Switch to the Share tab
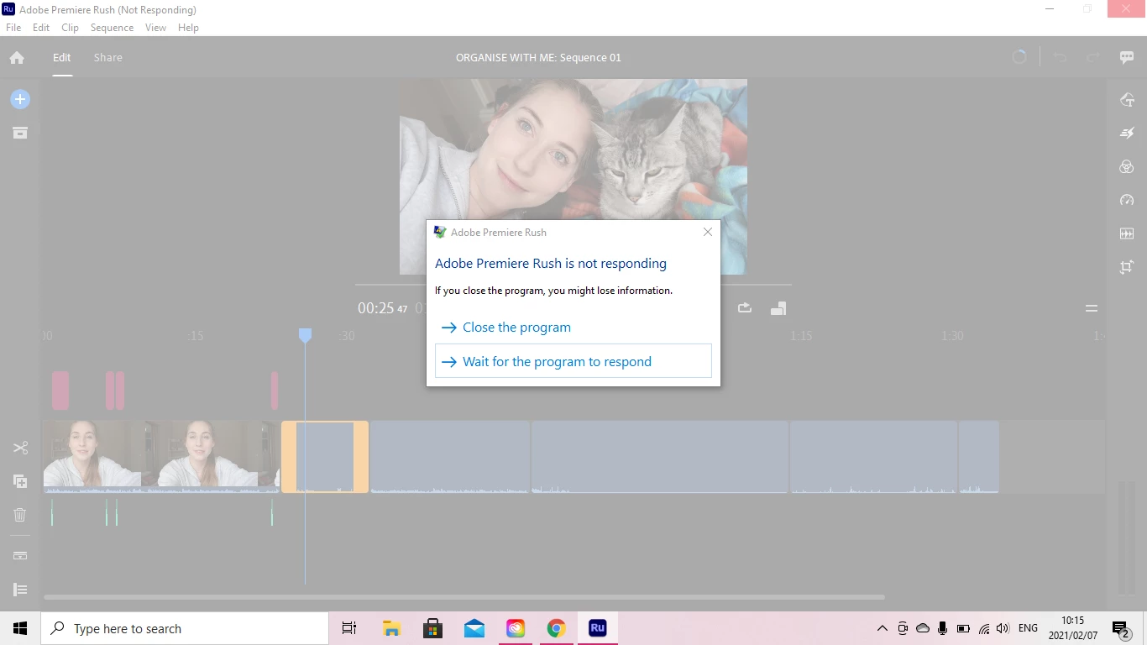 tap(107, 57)
